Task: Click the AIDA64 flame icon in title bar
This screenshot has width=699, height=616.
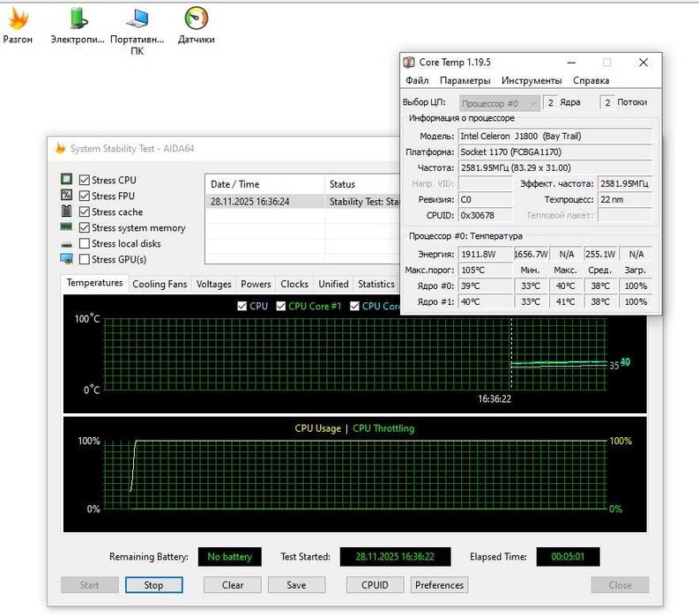Action: 60,148
